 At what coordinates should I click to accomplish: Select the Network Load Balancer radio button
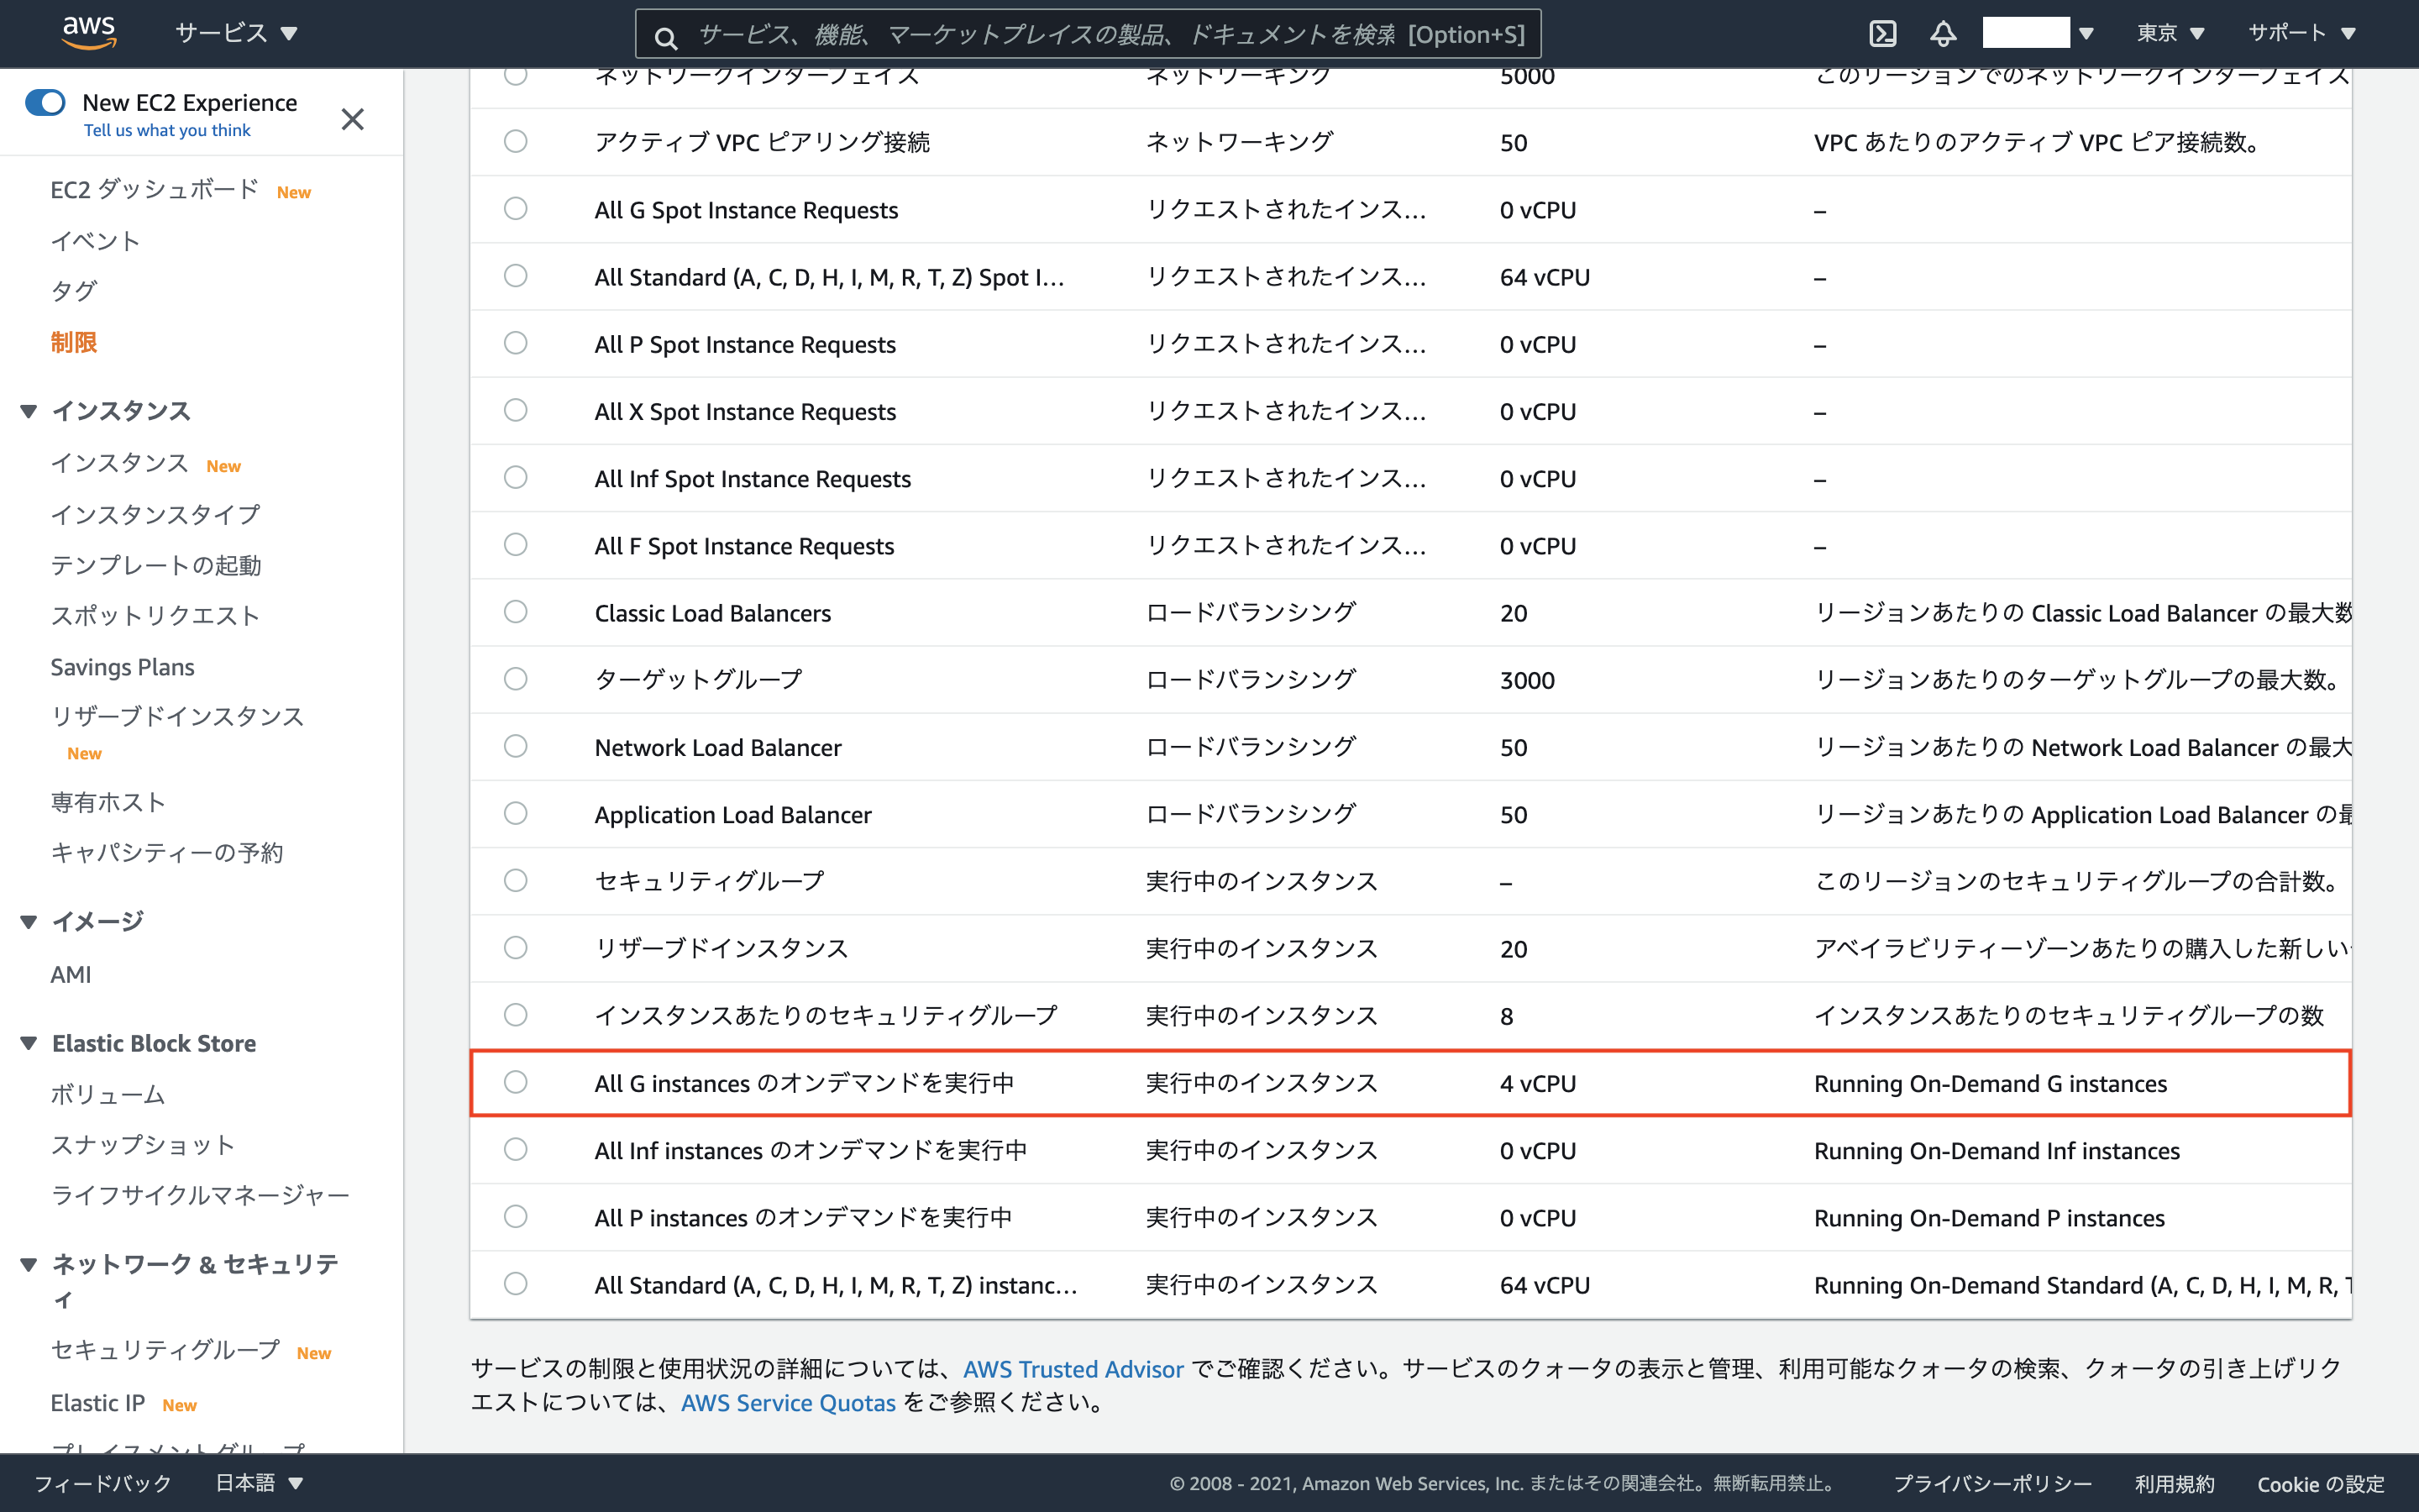click(516, 746)
